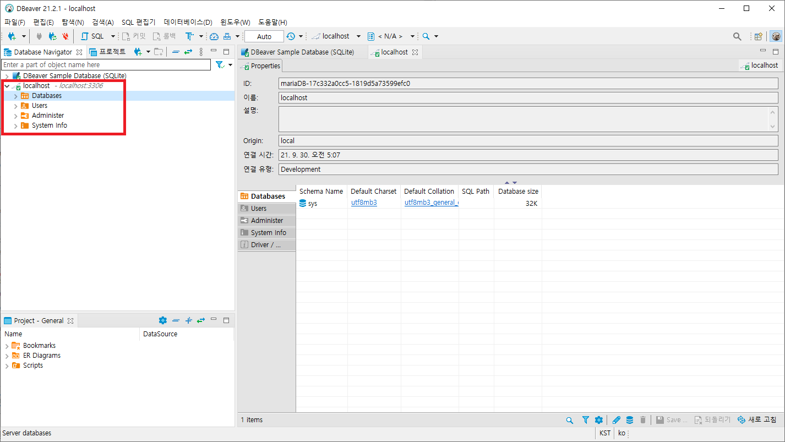Click the global search magnifier at toolbar right
Viewport: 785px width, 442px height.
(737, 36)
